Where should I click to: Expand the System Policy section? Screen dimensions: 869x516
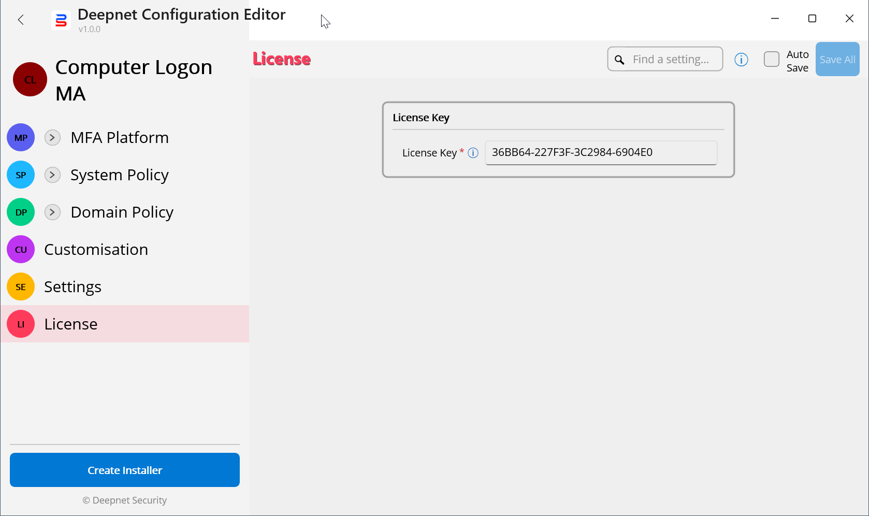click(x=52, y=175)
